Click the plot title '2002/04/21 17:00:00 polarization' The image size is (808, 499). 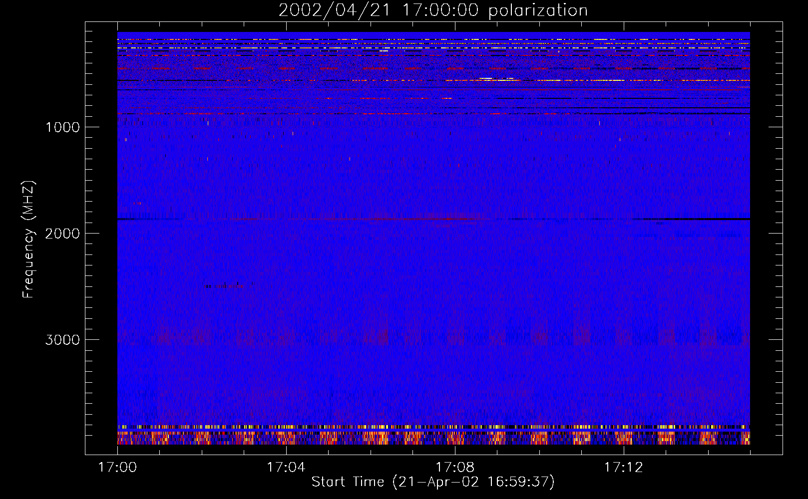433,10
